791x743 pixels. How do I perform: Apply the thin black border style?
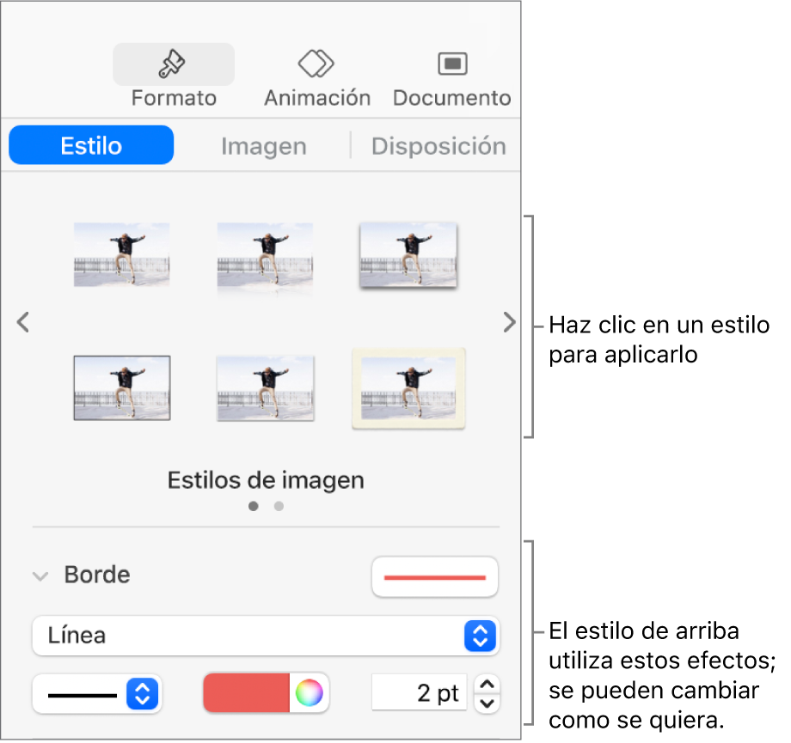coord(121,387)
